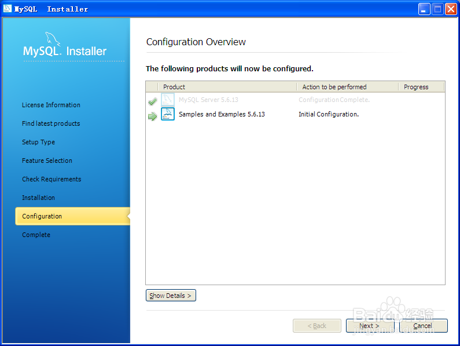This screenshot has width=460, height=346.
Task: Click the MySQL dolphin logo in the sidebar
Action: coord(53,39)
